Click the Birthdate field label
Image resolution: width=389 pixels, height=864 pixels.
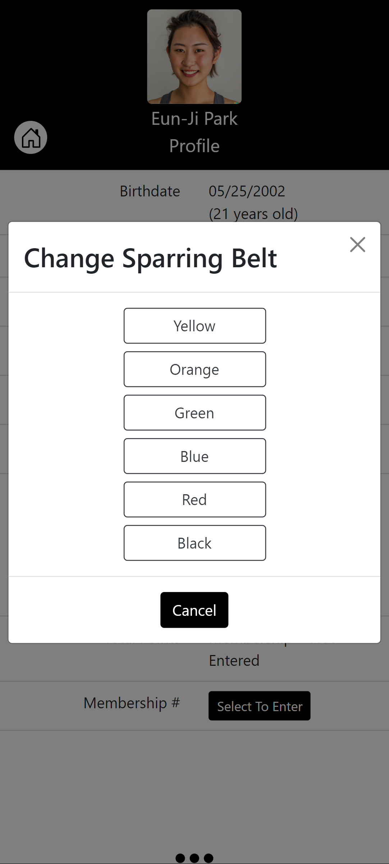pos(150,191)
